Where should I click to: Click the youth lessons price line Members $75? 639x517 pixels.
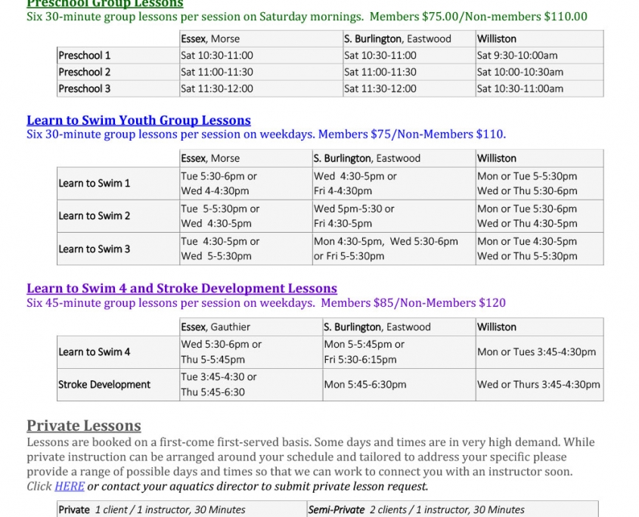pyautogui.click(x=266, y=134)
